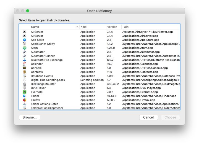
Task: Click path '/Applications/Calendar.app'
Action: [x=140, y=64]
